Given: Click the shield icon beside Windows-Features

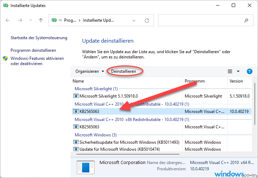Looking at the screenshot, I should pos(5,58).
